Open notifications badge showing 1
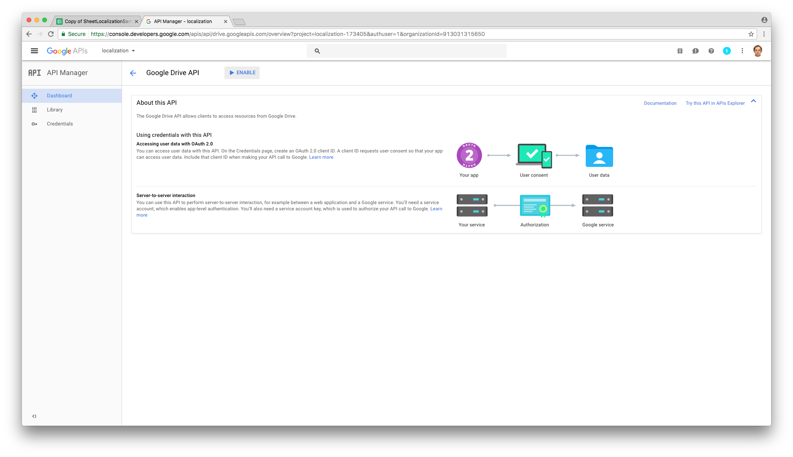 coord(727,51)
